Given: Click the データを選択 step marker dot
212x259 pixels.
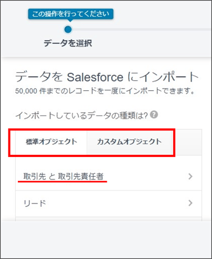Looking at the screenshot, I should 68,29.
